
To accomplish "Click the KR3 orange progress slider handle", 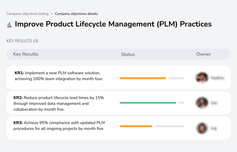I will [154, 126].
